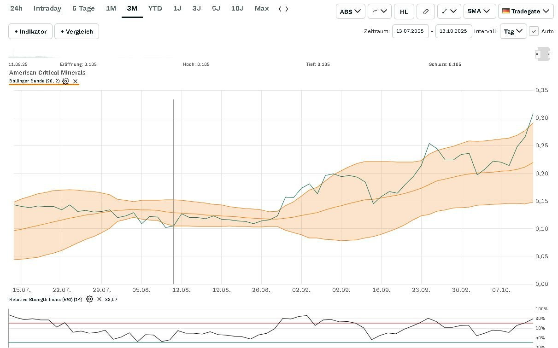This screenshot has height=348, width=558.
Task: Expand the ABS scale dropdown
Action: pos(350,12)
